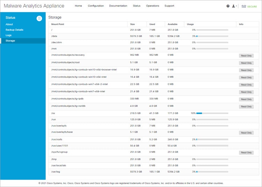
Task: Click the 5579.3 GB size for /data
Action: [136, 36]
